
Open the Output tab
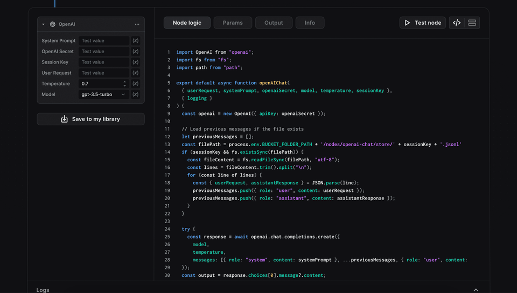tap(274, 23)
